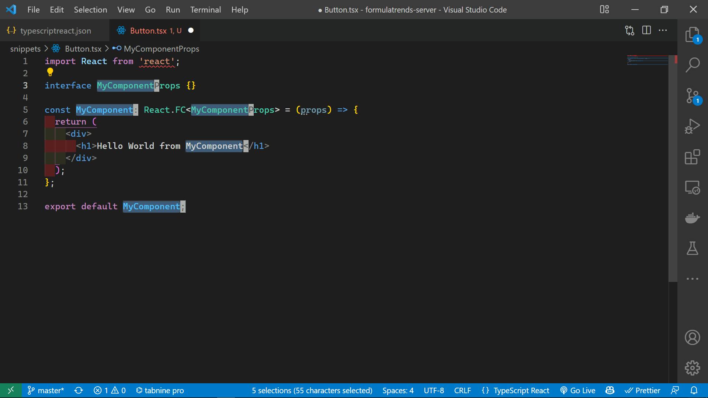Open feedback icon in status bar
This screenshot has height=398, width=708.
675,390
